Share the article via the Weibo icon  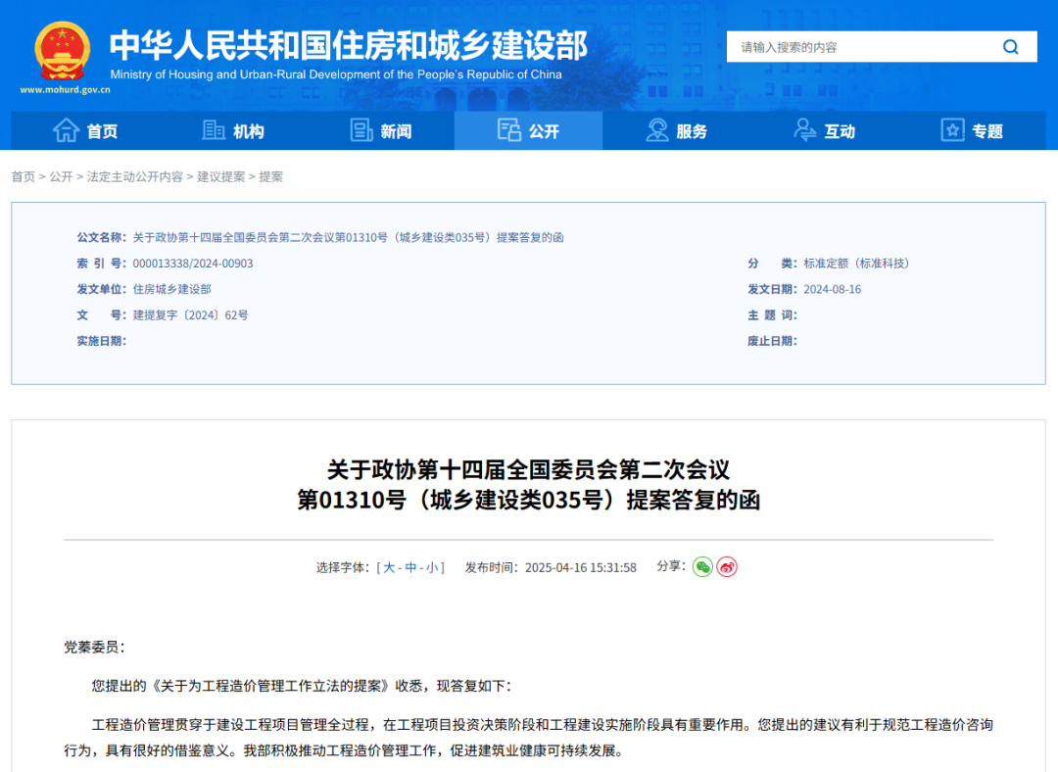pos(727,566)
